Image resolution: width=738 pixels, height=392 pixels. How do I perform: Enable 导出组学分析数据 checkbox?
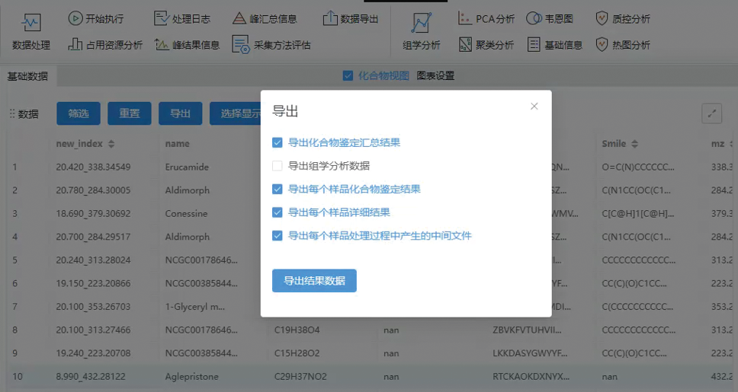coord(278,166)
